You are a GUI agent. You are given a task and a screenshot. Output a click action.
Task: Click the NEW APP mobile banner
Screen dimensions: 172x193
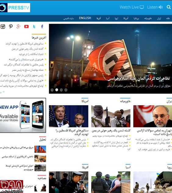(x=23, y=115)
